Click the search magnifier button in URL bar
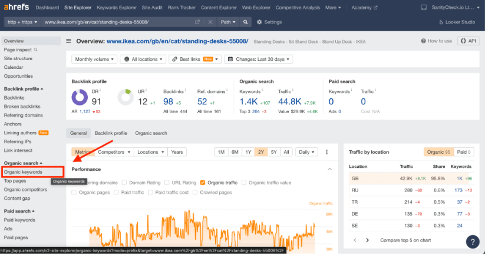 (246, 22)
